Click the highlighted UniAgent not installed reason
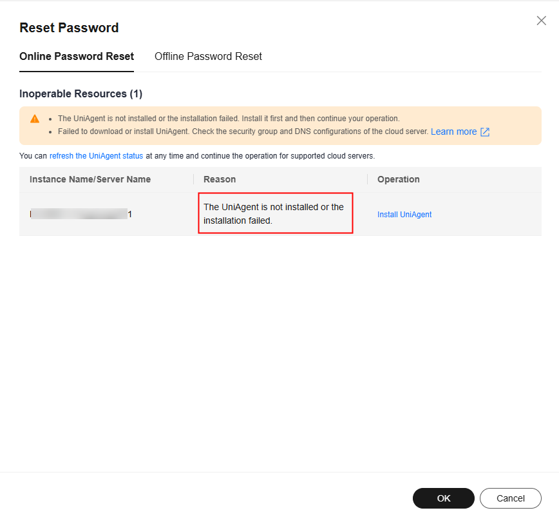 point(275,213)
